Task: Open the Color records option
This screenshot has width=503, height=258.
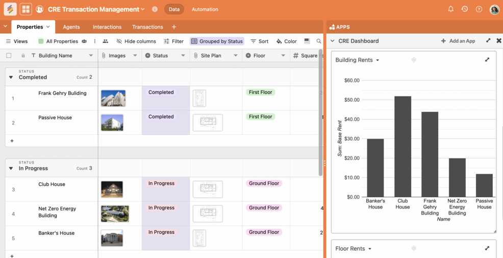Action: [286, 41]
